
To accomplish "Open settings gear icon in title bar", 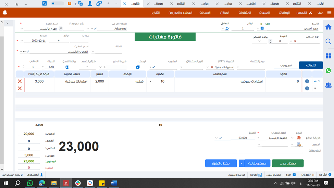I will tap(99, 4).
